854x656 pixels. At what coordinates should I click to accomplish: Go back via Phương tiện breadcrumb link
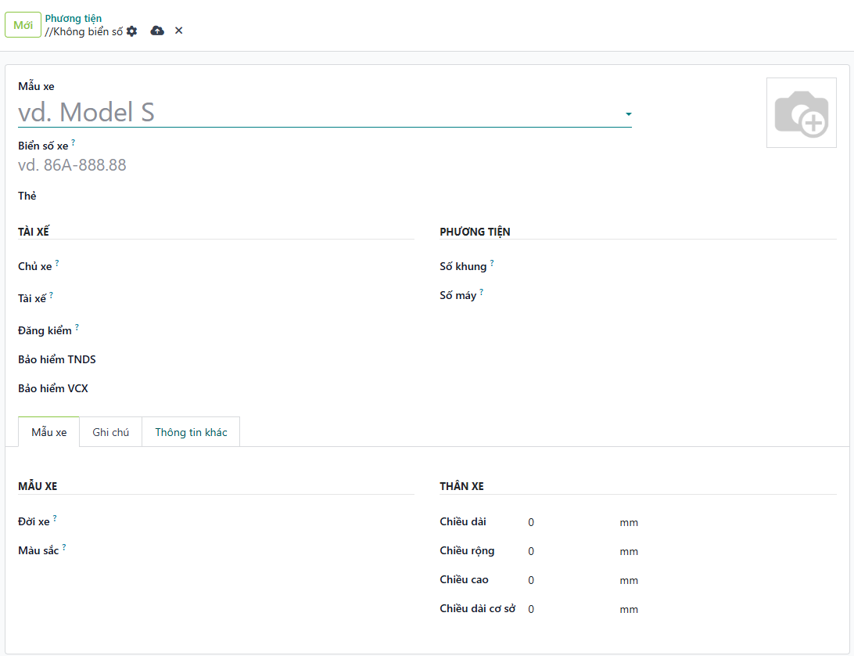73,18
